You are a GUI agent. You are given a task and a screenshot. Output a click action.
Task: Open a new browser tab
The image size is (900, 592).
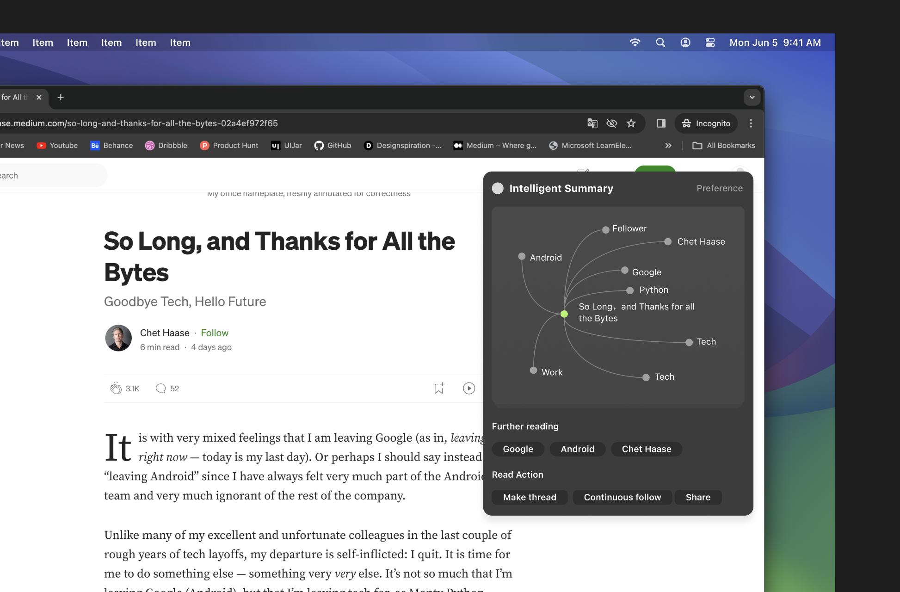pyautogui.click(x=61, y=97)
